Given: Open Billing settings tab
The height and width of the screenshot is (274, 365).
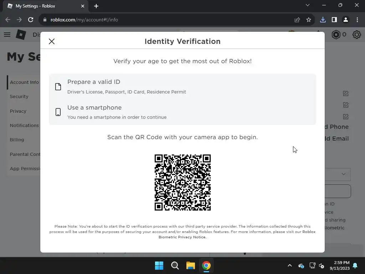Looking at the screenshot, I should [x=17, y=140].
